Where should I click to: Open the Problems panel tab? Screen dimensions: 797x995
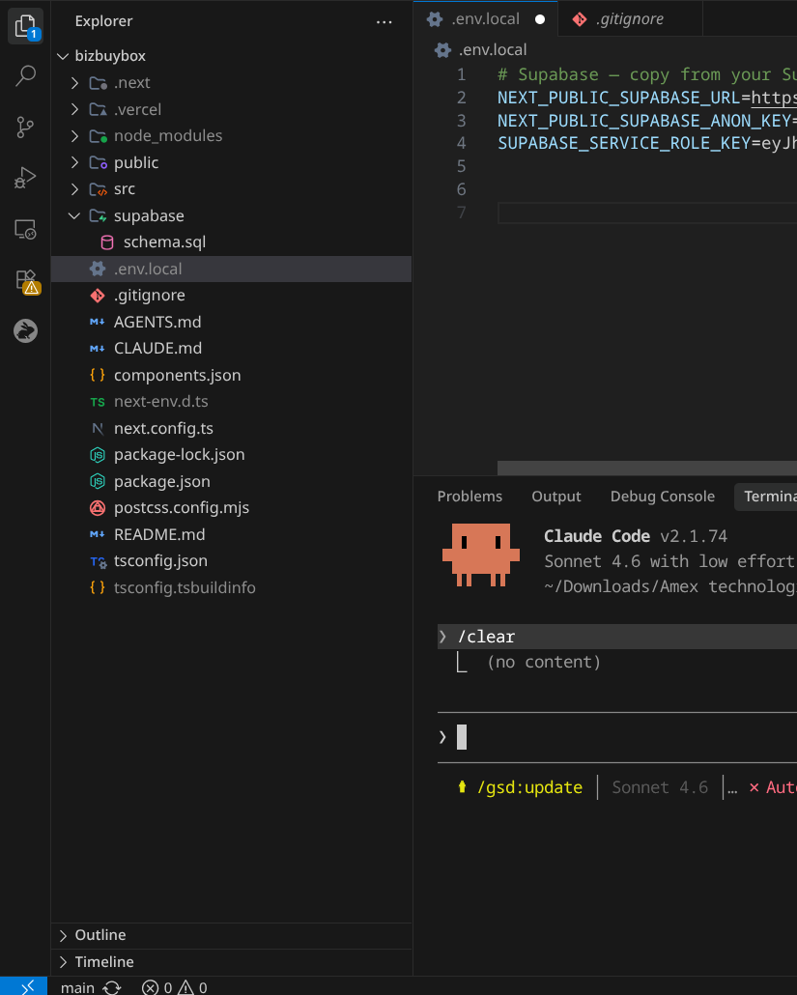(x=470, y=497)
